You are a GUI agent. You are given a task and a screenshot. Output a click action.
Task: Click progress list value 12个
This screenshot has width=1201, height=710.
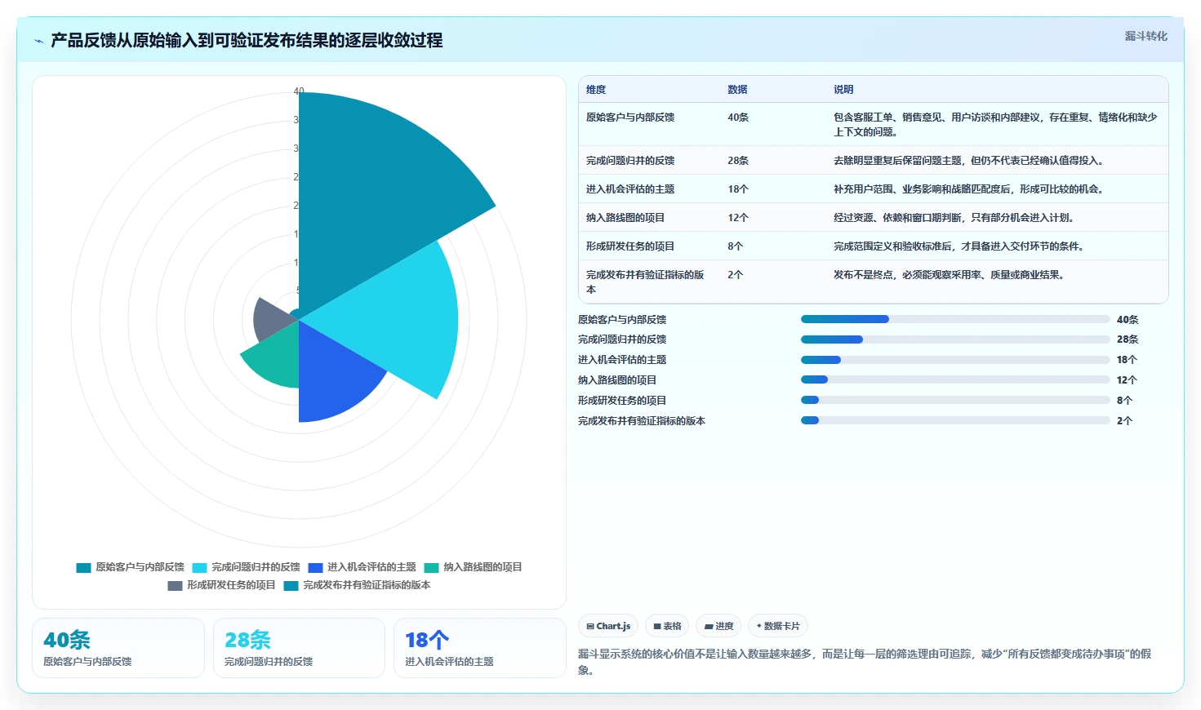1127,379
